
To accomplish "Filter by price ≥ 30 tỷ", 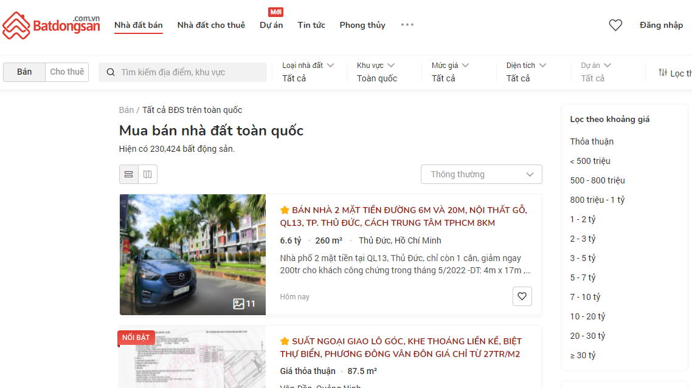I will click(x=583, y=355).
